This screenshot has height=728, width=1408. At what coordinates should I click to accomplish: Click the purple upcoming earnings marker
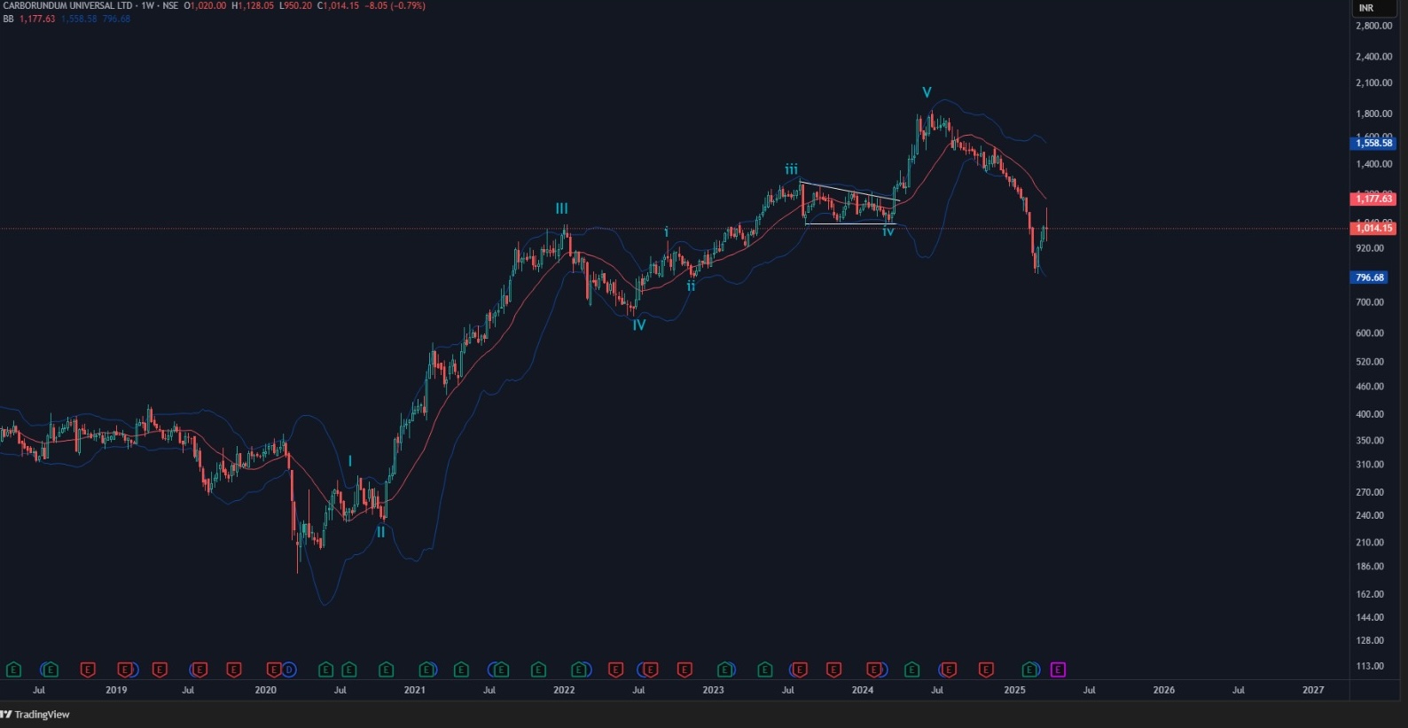pos(1057,669)
